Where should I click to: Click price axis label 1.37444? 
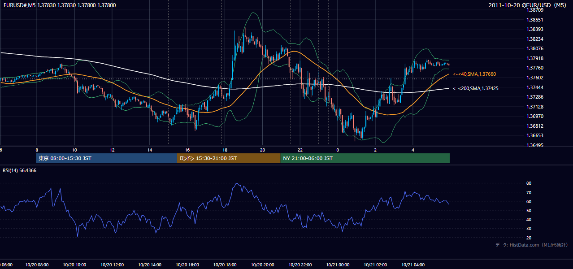coord(535,87)
